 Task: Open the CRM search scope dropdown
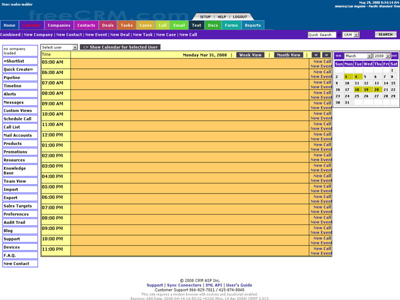(351, 34)
